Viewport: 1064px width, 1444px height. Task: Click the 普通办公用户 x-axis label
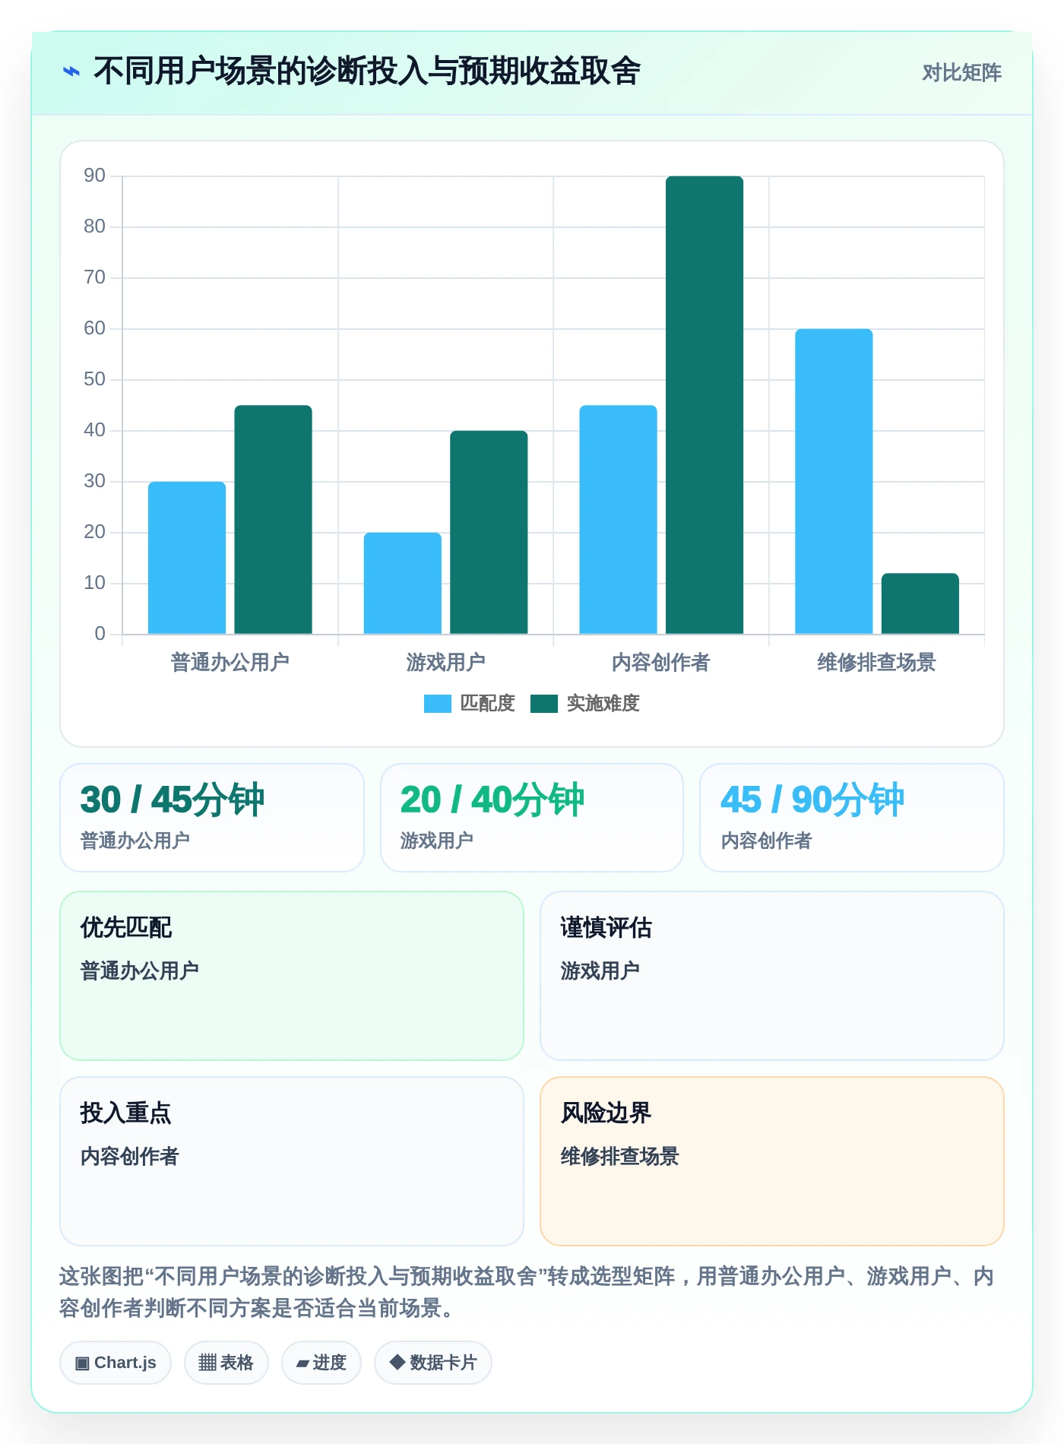230,663
